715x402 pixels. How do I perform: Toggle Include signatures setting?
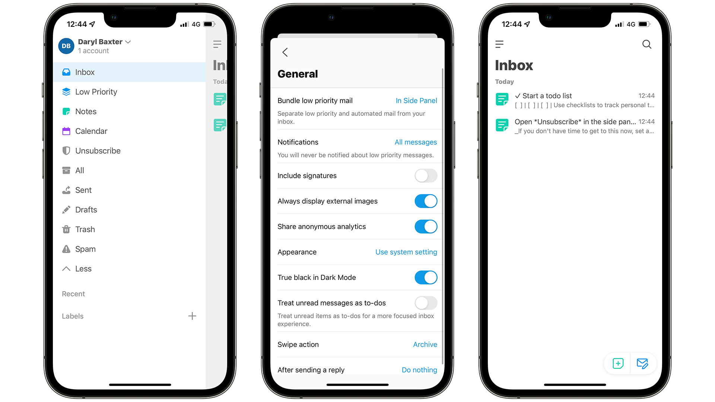click(x=425, y=176)
